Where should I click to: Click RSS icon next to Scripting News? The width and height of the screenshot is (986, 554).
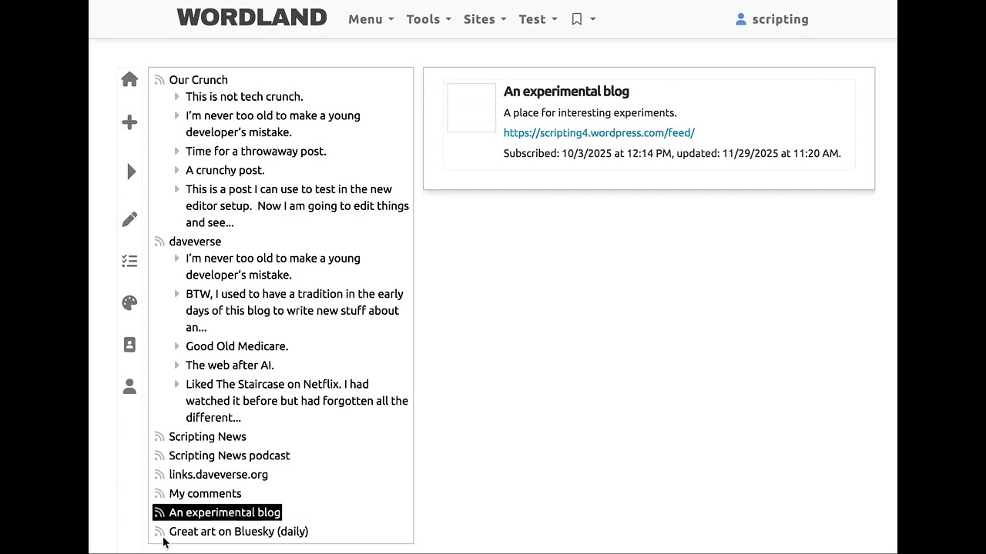pyautogui.click(x=159, y=437)
